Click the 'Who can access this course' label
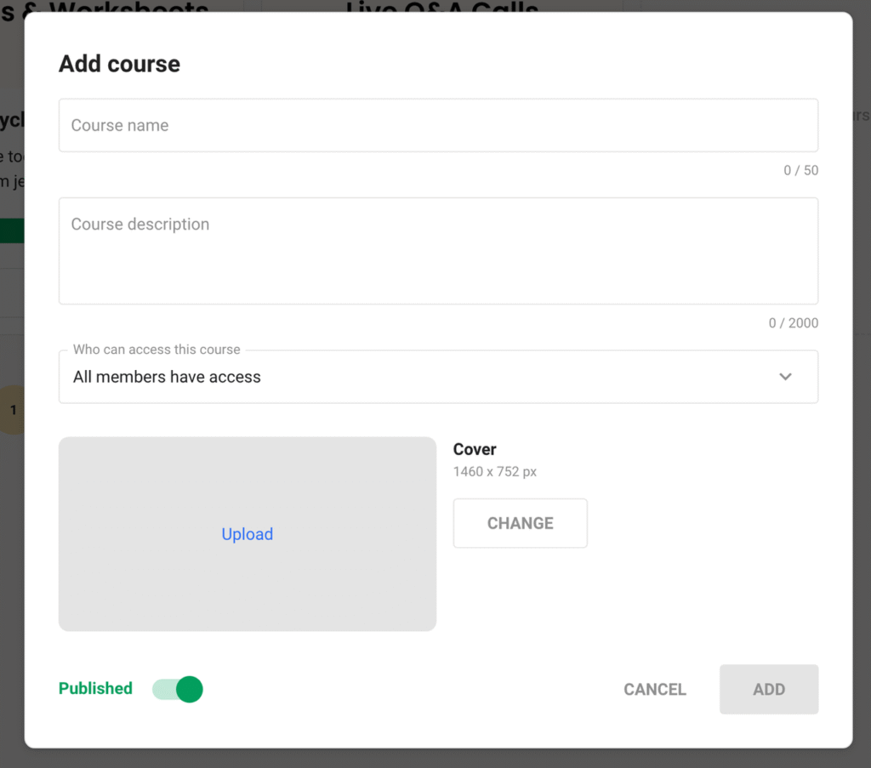This screenshot has height=768, width=871. point(157,350)
